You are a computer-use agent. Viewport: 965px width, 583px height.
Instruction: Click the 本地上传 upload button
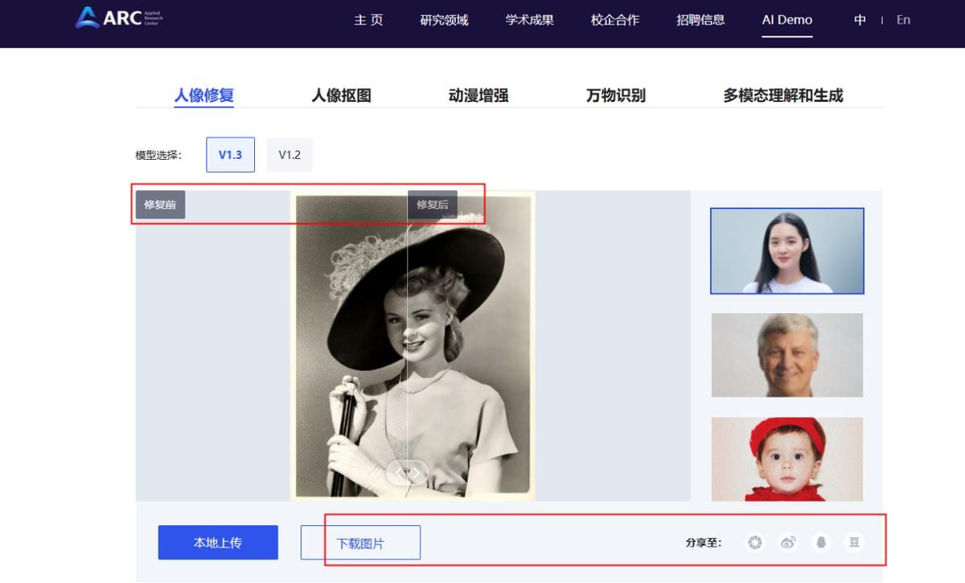point(218,543)
